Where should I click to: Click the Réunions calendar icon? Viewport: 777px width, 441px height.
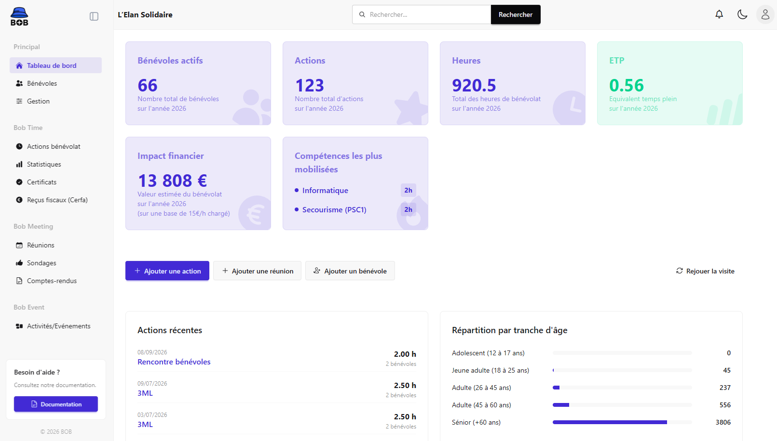(x=19, y=245)
